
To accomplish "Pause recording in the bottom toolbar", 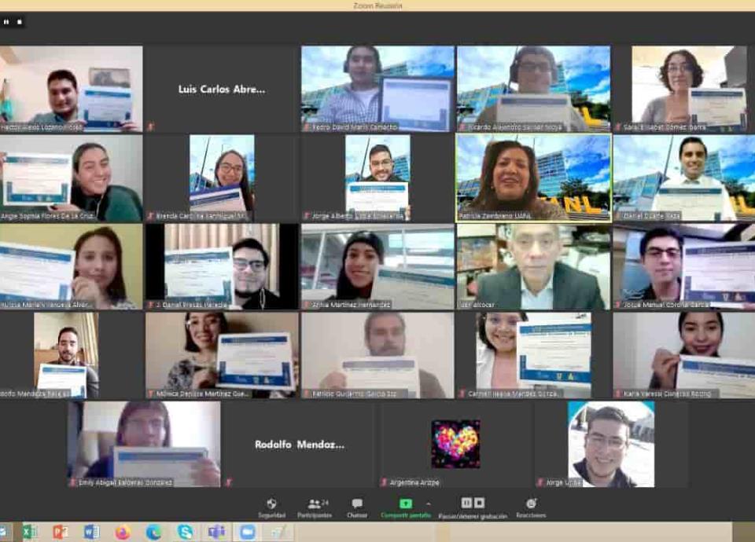I will tap(466, 503).
